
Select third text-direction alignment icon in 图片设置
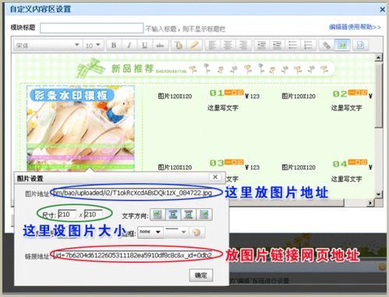[x=189, y=215]
